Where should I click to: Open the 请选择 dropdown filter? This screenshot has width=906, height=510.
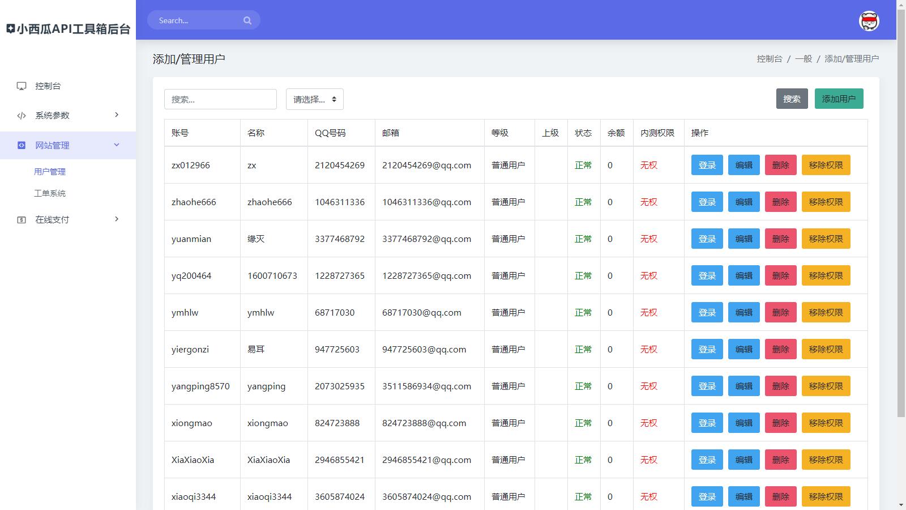tap(314, 99)
